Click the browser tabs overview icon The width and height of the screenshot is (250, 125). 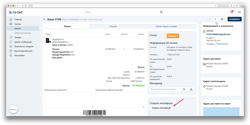[x=237, y=6]
